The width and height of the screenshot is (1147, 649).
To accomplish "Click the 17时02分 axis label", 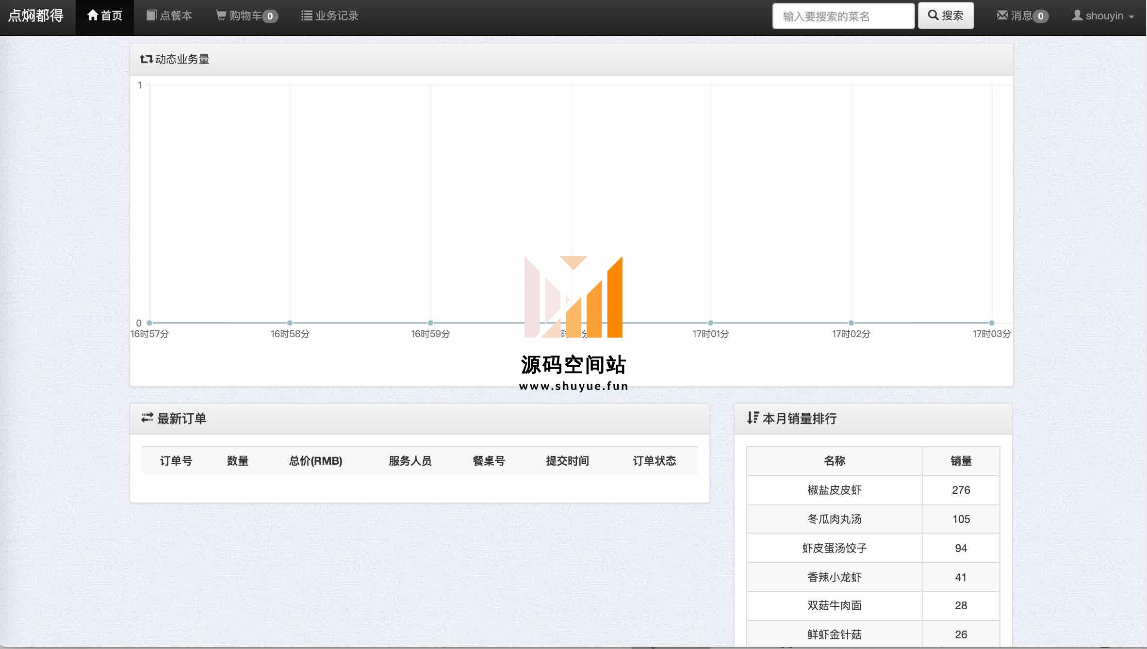I will pos(851,334).
